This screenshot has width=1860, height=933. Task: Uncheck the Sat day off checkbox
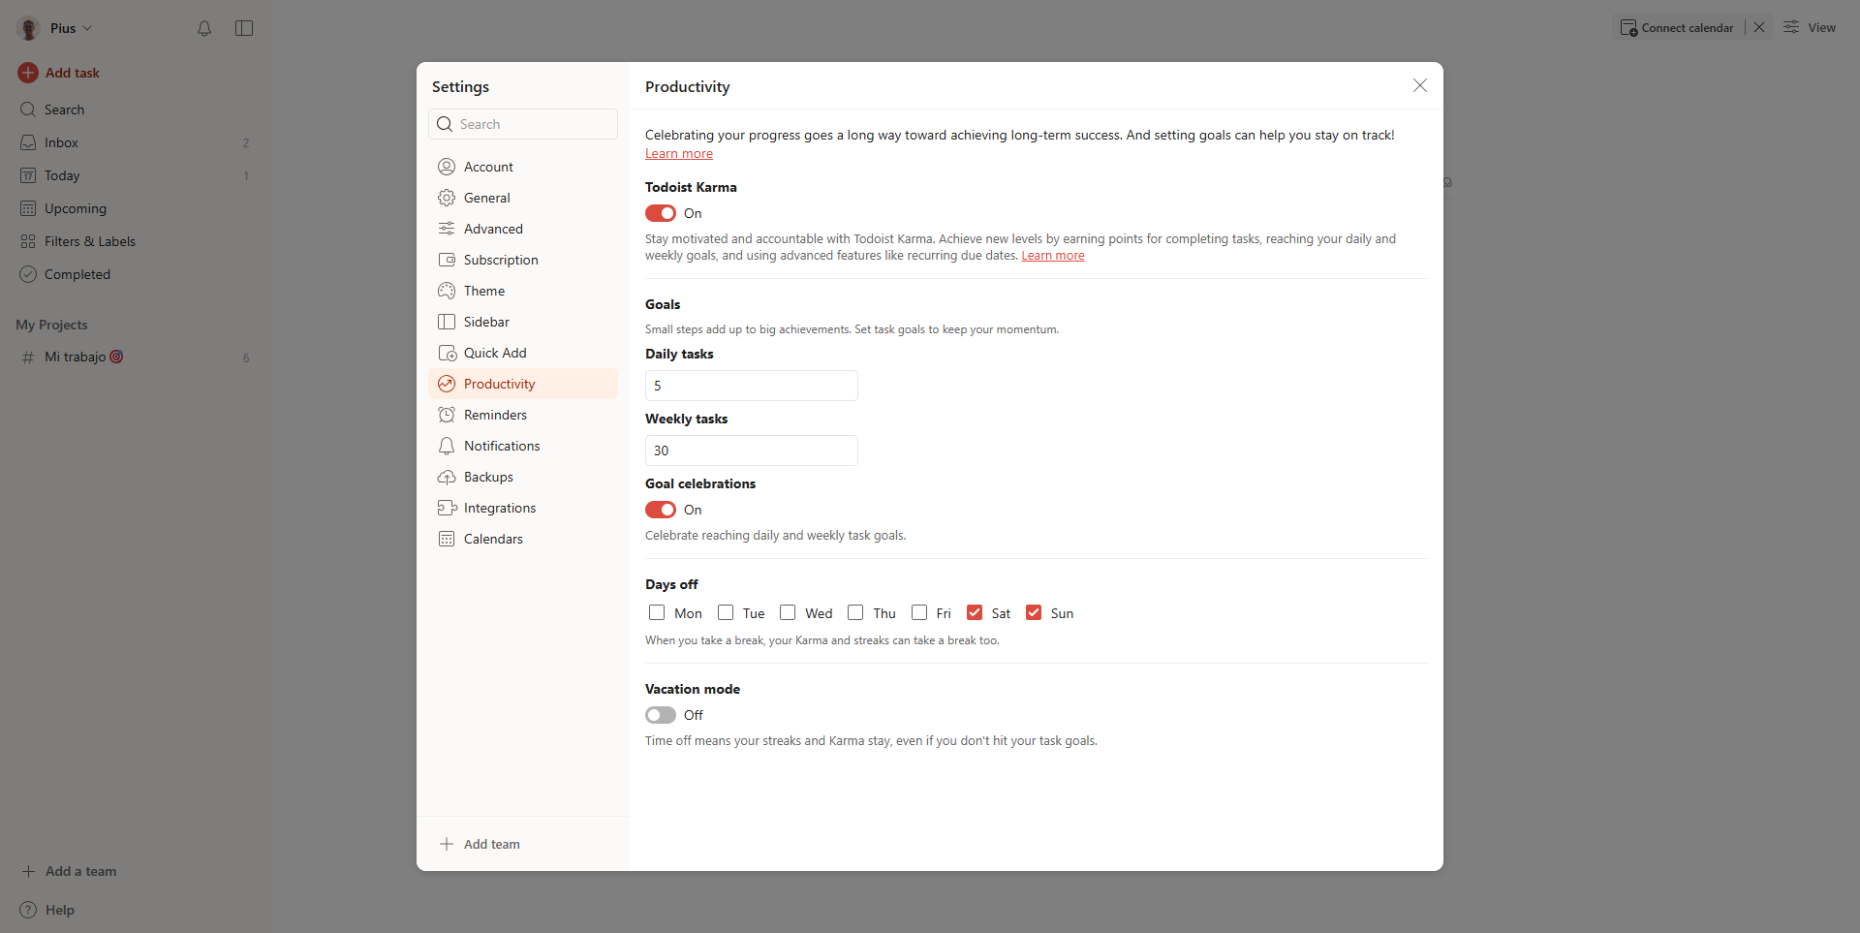975,612
